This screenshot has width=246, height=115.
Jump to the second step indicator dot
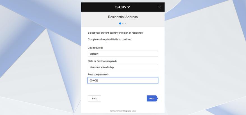click(123, 24)
